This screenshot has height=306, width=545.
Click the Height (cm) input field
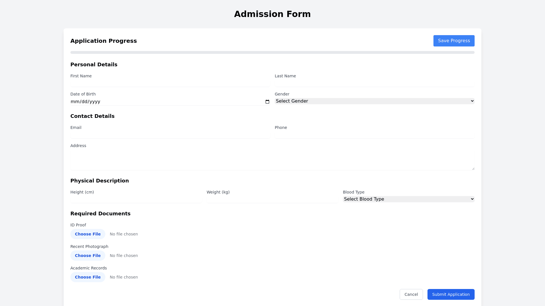(136, 199)
